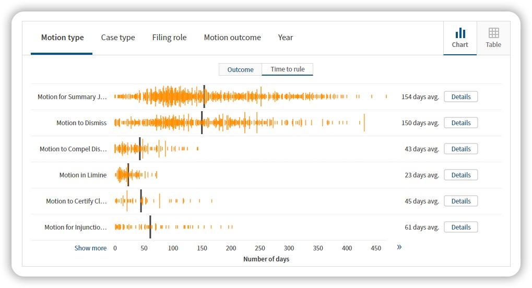Select the Time to rule toggle

tap(287, 69)
